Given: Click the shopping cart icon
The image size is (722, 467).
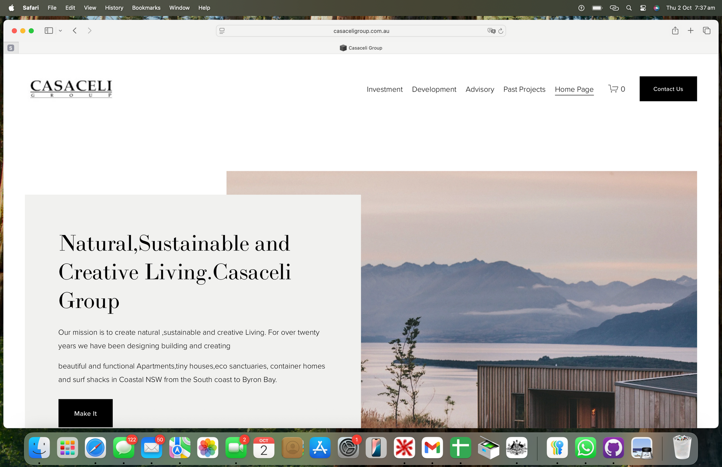Looking at the screenshot, I should pos(613,89).
